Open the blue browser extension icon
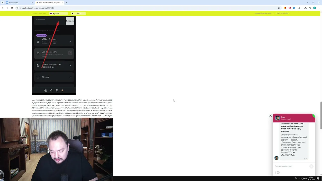Viewport: 322px width, 181px height. [x=294, y=8]
